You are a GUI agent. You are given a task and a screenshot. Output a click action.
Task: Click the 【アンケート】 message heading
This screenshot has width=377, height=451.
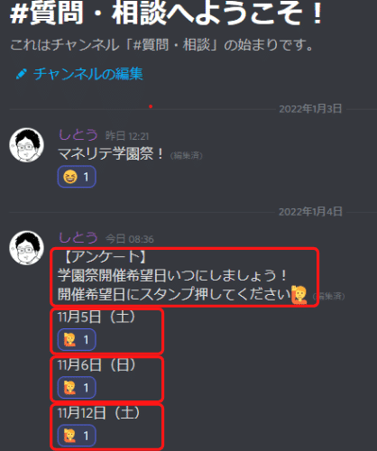tap(104, 256)
